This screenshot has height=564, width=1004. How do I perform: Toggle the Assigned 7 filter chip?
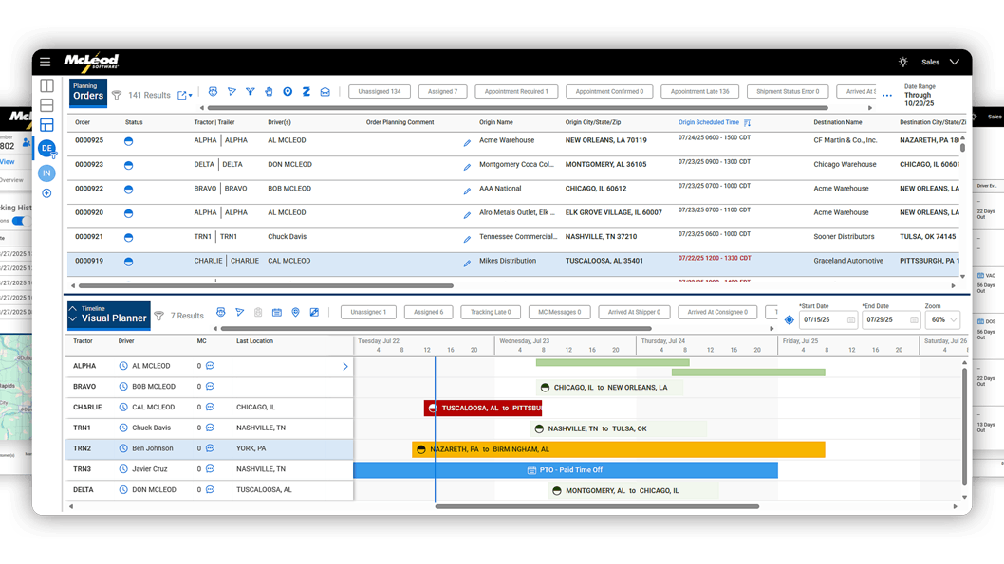(x=442, y=92)
